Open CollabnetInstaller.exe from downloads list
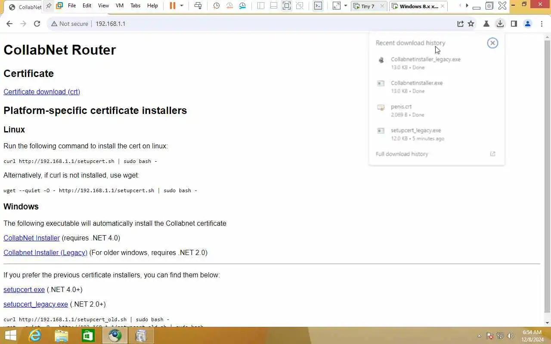Screen dimensions: 551x344 436,87
